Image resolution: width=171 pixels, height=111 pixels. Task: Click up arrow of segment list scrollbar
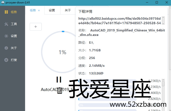(163, 80)
